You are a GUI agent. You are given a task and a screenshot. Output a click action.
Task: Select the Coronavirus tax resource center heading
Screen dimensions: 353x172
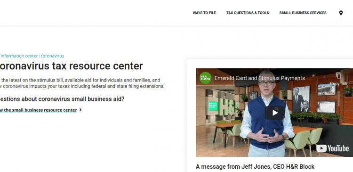(72, 66)
